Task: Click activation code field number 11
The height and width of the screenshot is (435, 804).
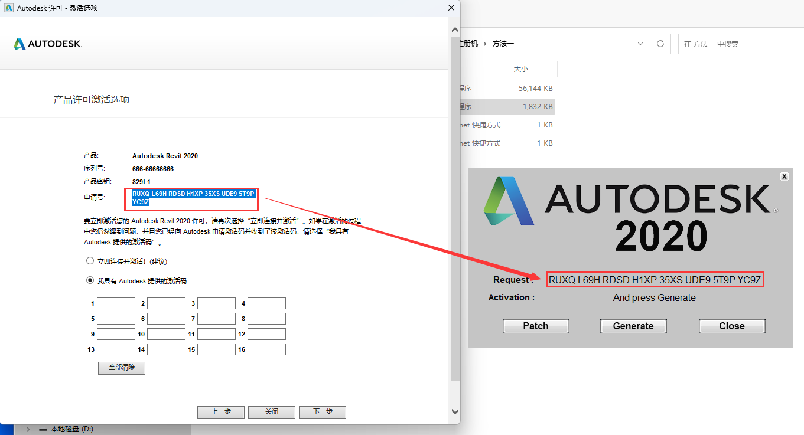Action: (217, 334)
